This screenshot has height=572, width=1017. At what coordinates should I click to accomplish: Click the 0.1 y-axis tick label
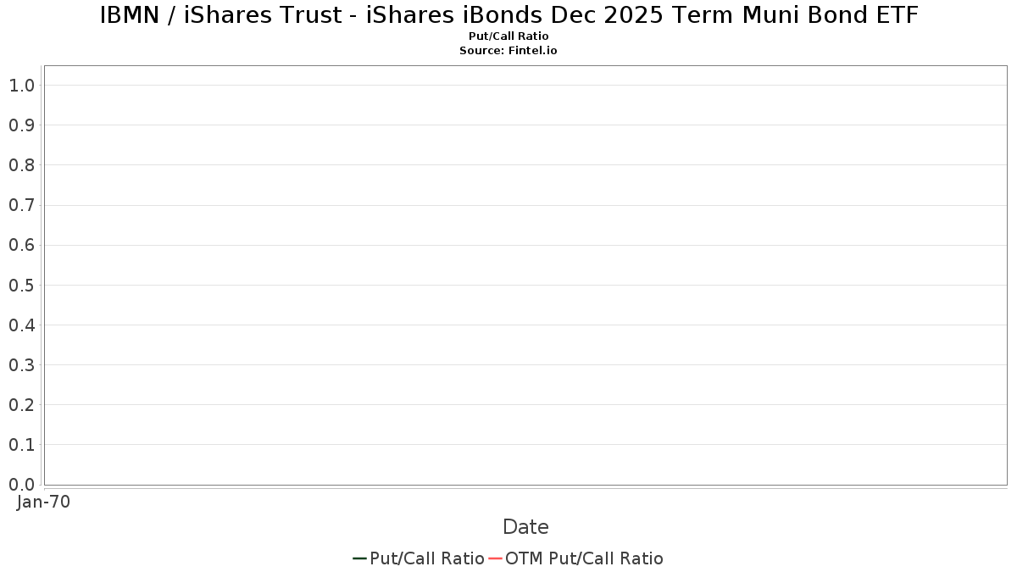[x=21, y=444]
